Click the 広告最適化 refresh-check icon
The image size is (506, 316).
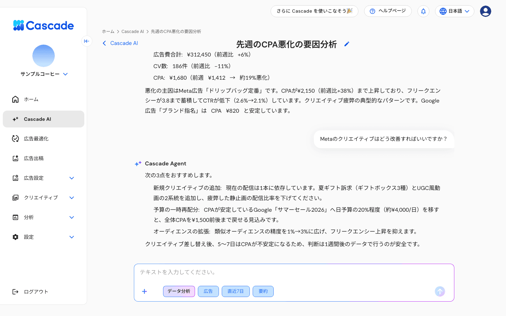click(15, 139)
